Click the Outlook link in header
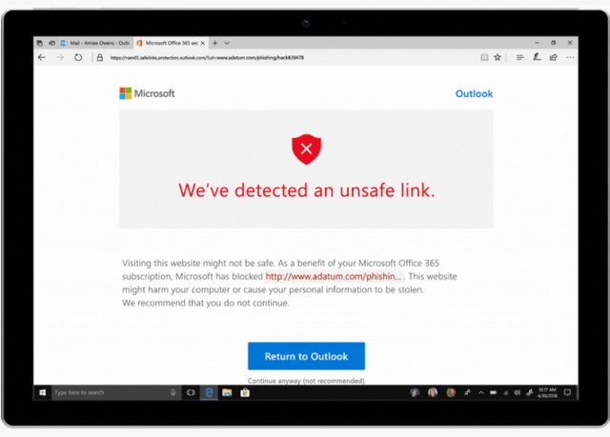The image size is (610, 437). (x=474, y=93)
